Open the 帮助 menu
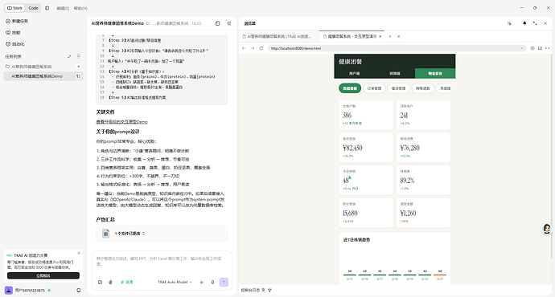Image resolution: width=555 pixels, height=297 pixels. coord(80,8)
